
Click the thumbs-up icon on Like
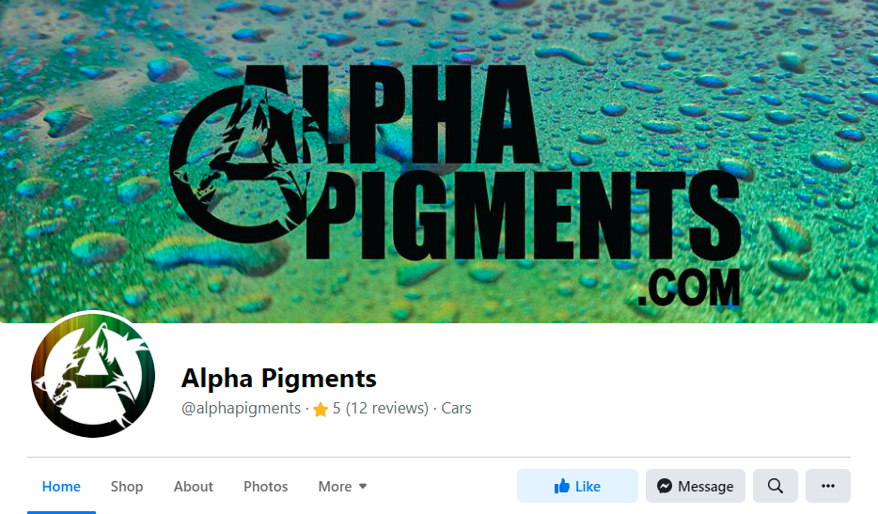click(561, 486)
